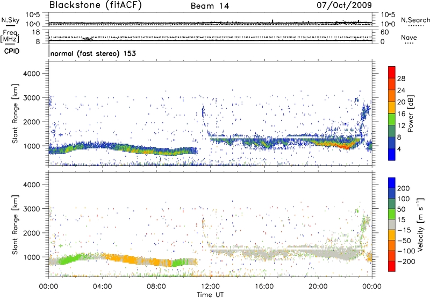Screen dimensions: 430x298
Task: Click the '1000' tick on the power panel
Action: point(31,146)
